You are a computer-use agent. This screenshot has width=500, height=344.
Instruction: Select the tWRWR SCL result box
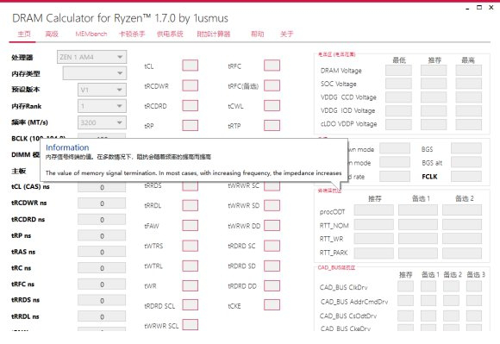190,325
